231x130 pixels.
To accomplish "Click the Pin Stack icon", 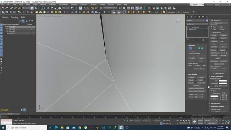I will coord(188,40).
